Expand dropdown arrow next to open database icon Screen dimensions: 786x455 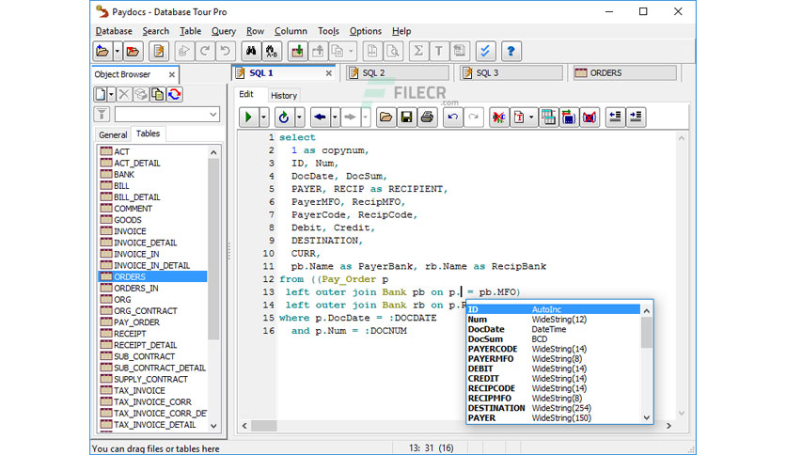(117, 51)
